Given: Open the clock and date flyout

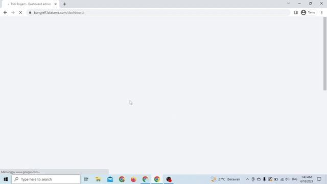Looking at the screenshot, I should coord(307,179).
